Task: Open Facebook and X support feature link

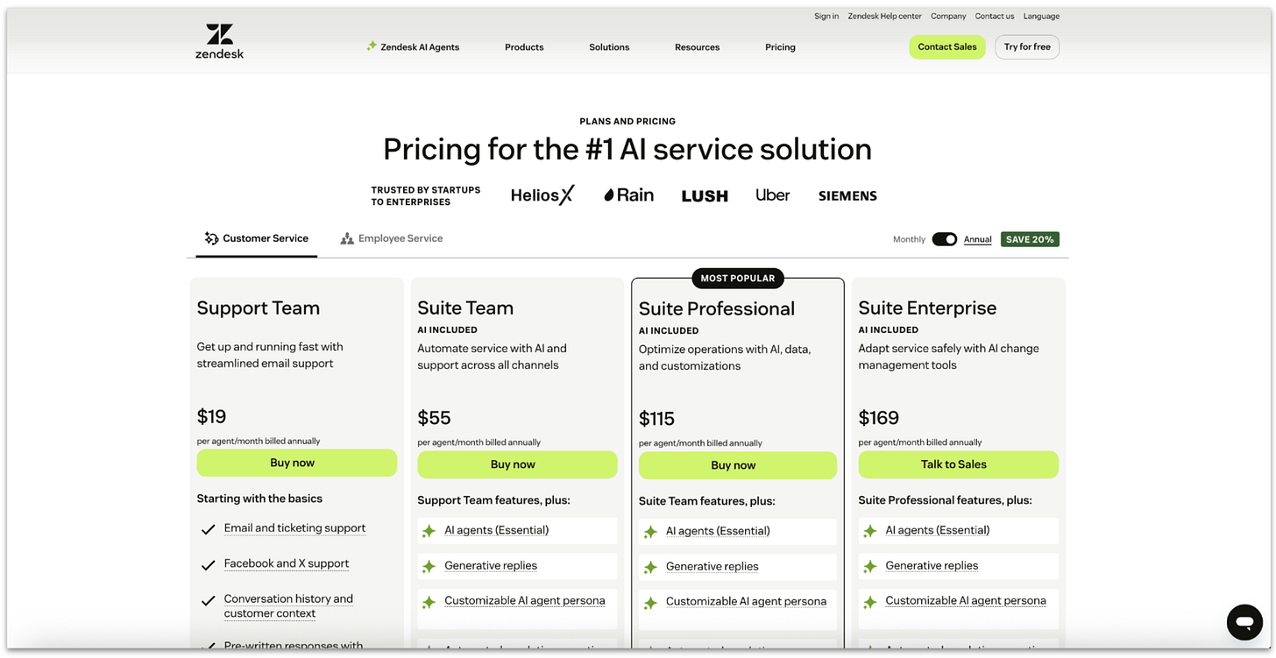Action: [x=287, y=563]
